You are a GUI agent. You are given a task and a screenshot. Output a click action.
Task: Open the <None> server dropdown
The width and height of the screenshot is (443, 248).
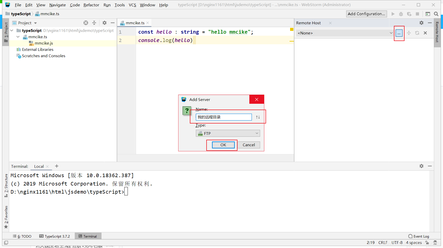pos(345,33)
